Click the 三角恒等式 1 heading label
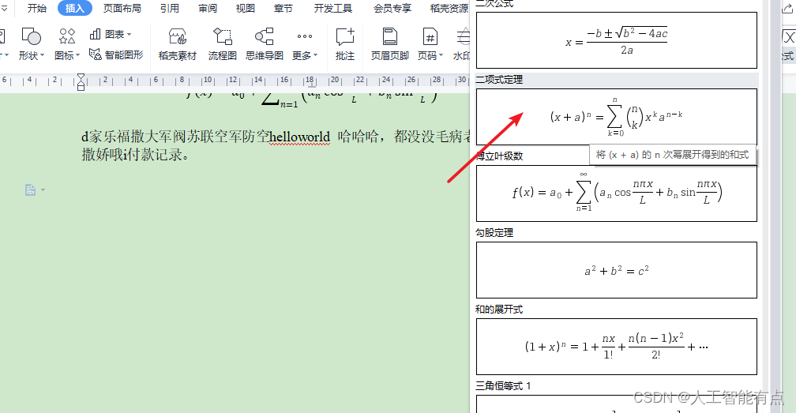Screen dimensions: 796x413 pyautogui.click(x=503, y=386)
